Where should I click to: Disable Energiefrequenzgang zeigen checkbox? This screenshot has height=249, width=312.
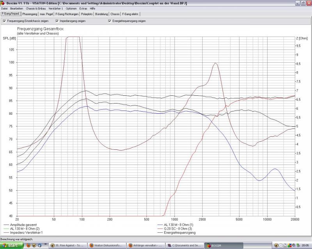(110, 21)
